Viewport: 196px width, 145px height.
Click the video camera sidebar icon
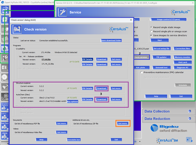click(x=5, y=87)
